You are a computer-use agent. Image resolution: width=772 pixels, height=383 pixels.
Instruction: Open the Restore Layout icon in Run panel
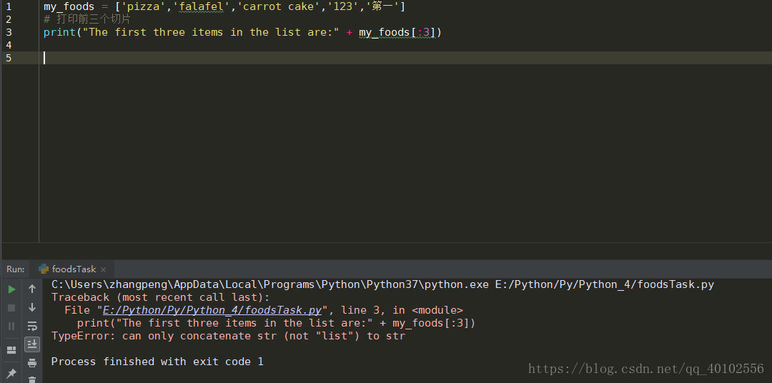(11, 350)
